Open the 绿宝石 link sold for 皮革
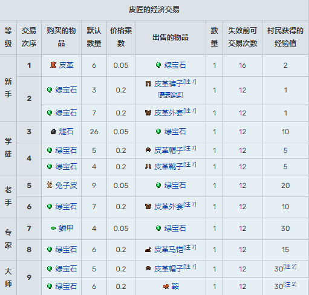309x295 pixels. pyautogui.click(x=175, y=65)
